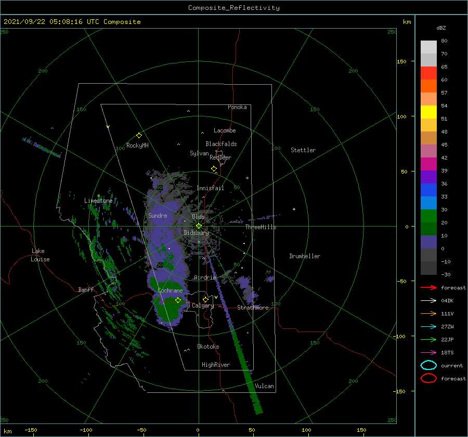Pick the blue swatch below 36 dBZ

point(428,190)
